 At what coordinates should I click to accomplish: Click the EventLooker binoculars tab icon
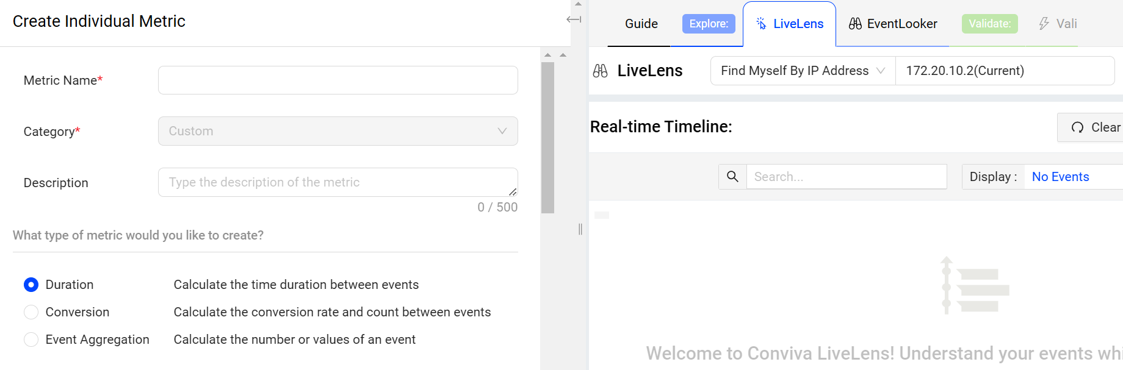855,24
